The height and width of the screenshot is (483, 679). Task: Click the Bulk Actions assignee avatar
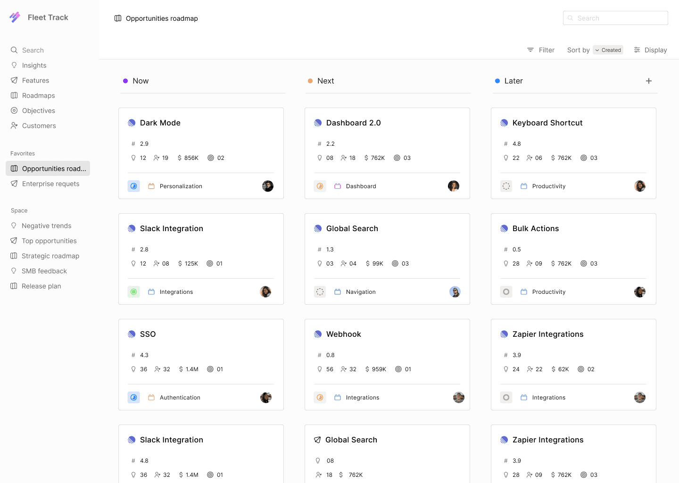point(640,292)
